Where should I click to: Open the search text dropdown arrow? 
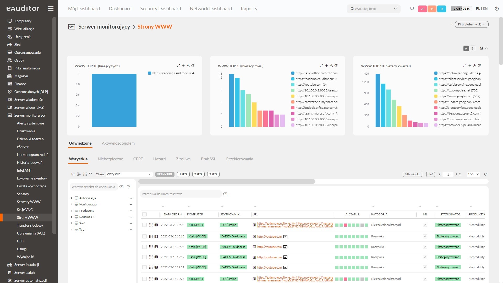(395, 9)
